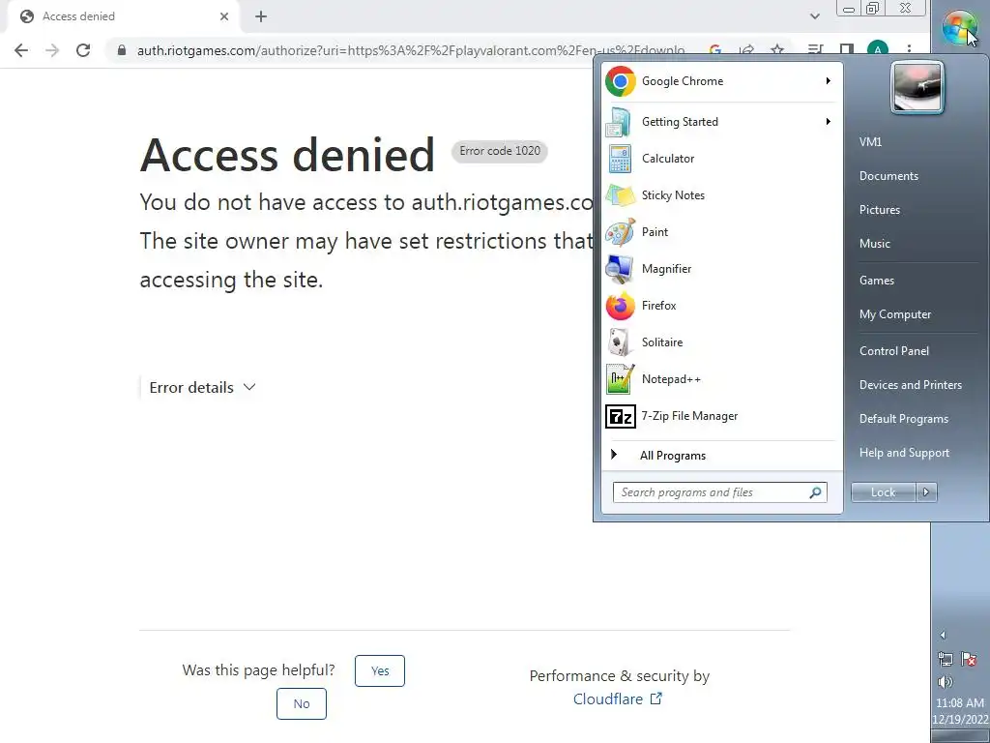Screen dimensions: 990x743
Task: Open the Calculator app icon
Action: coord(620,159)
